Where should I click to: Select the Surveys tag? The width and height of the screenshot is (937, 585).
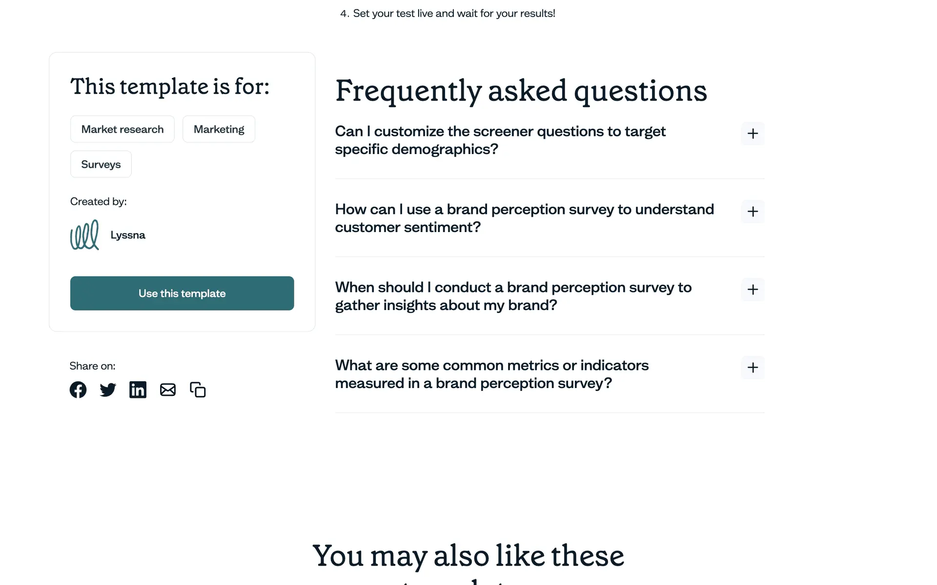tap(101, 164)
